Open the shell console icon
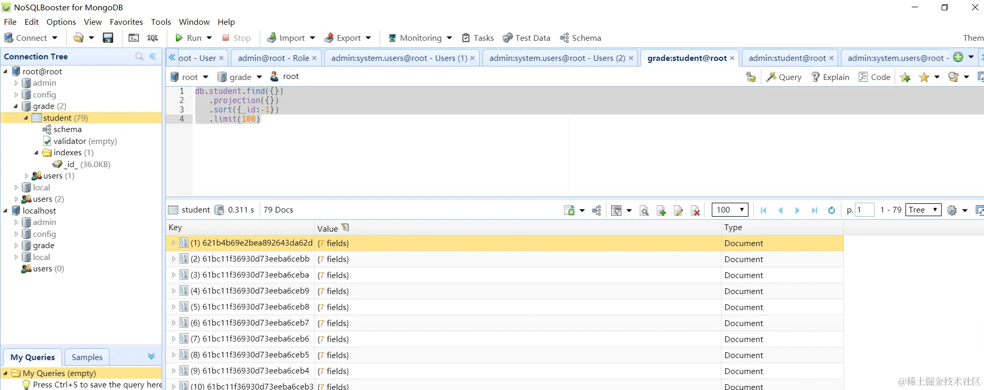984x390 pixels. [134, 38]
